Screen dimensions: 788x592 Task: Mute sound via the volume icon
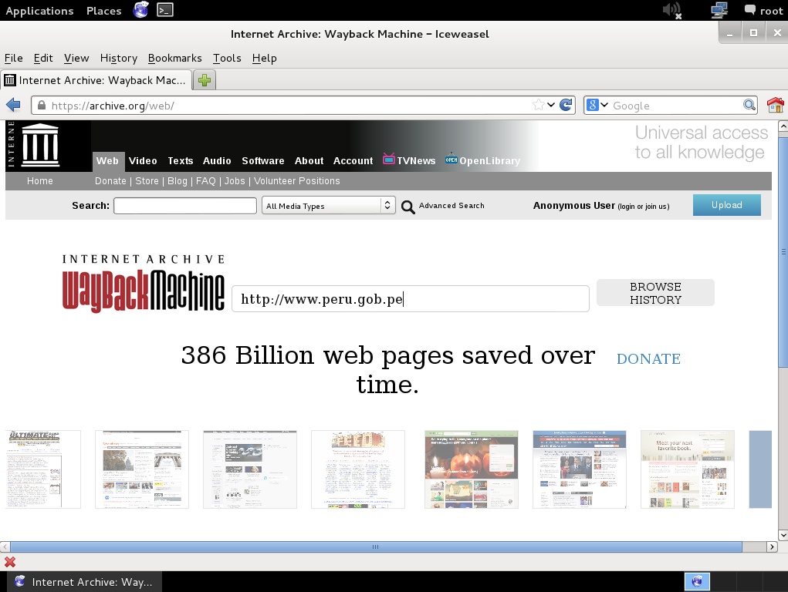[671, 10]
